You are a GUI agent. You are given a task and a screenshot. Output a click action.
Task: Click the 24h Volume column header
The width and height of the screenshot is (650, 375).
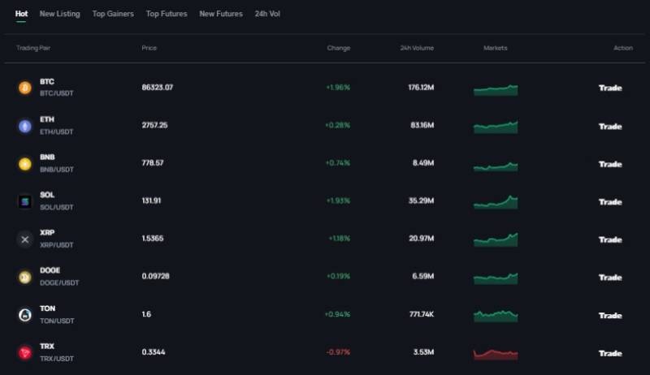pos(417,48)
